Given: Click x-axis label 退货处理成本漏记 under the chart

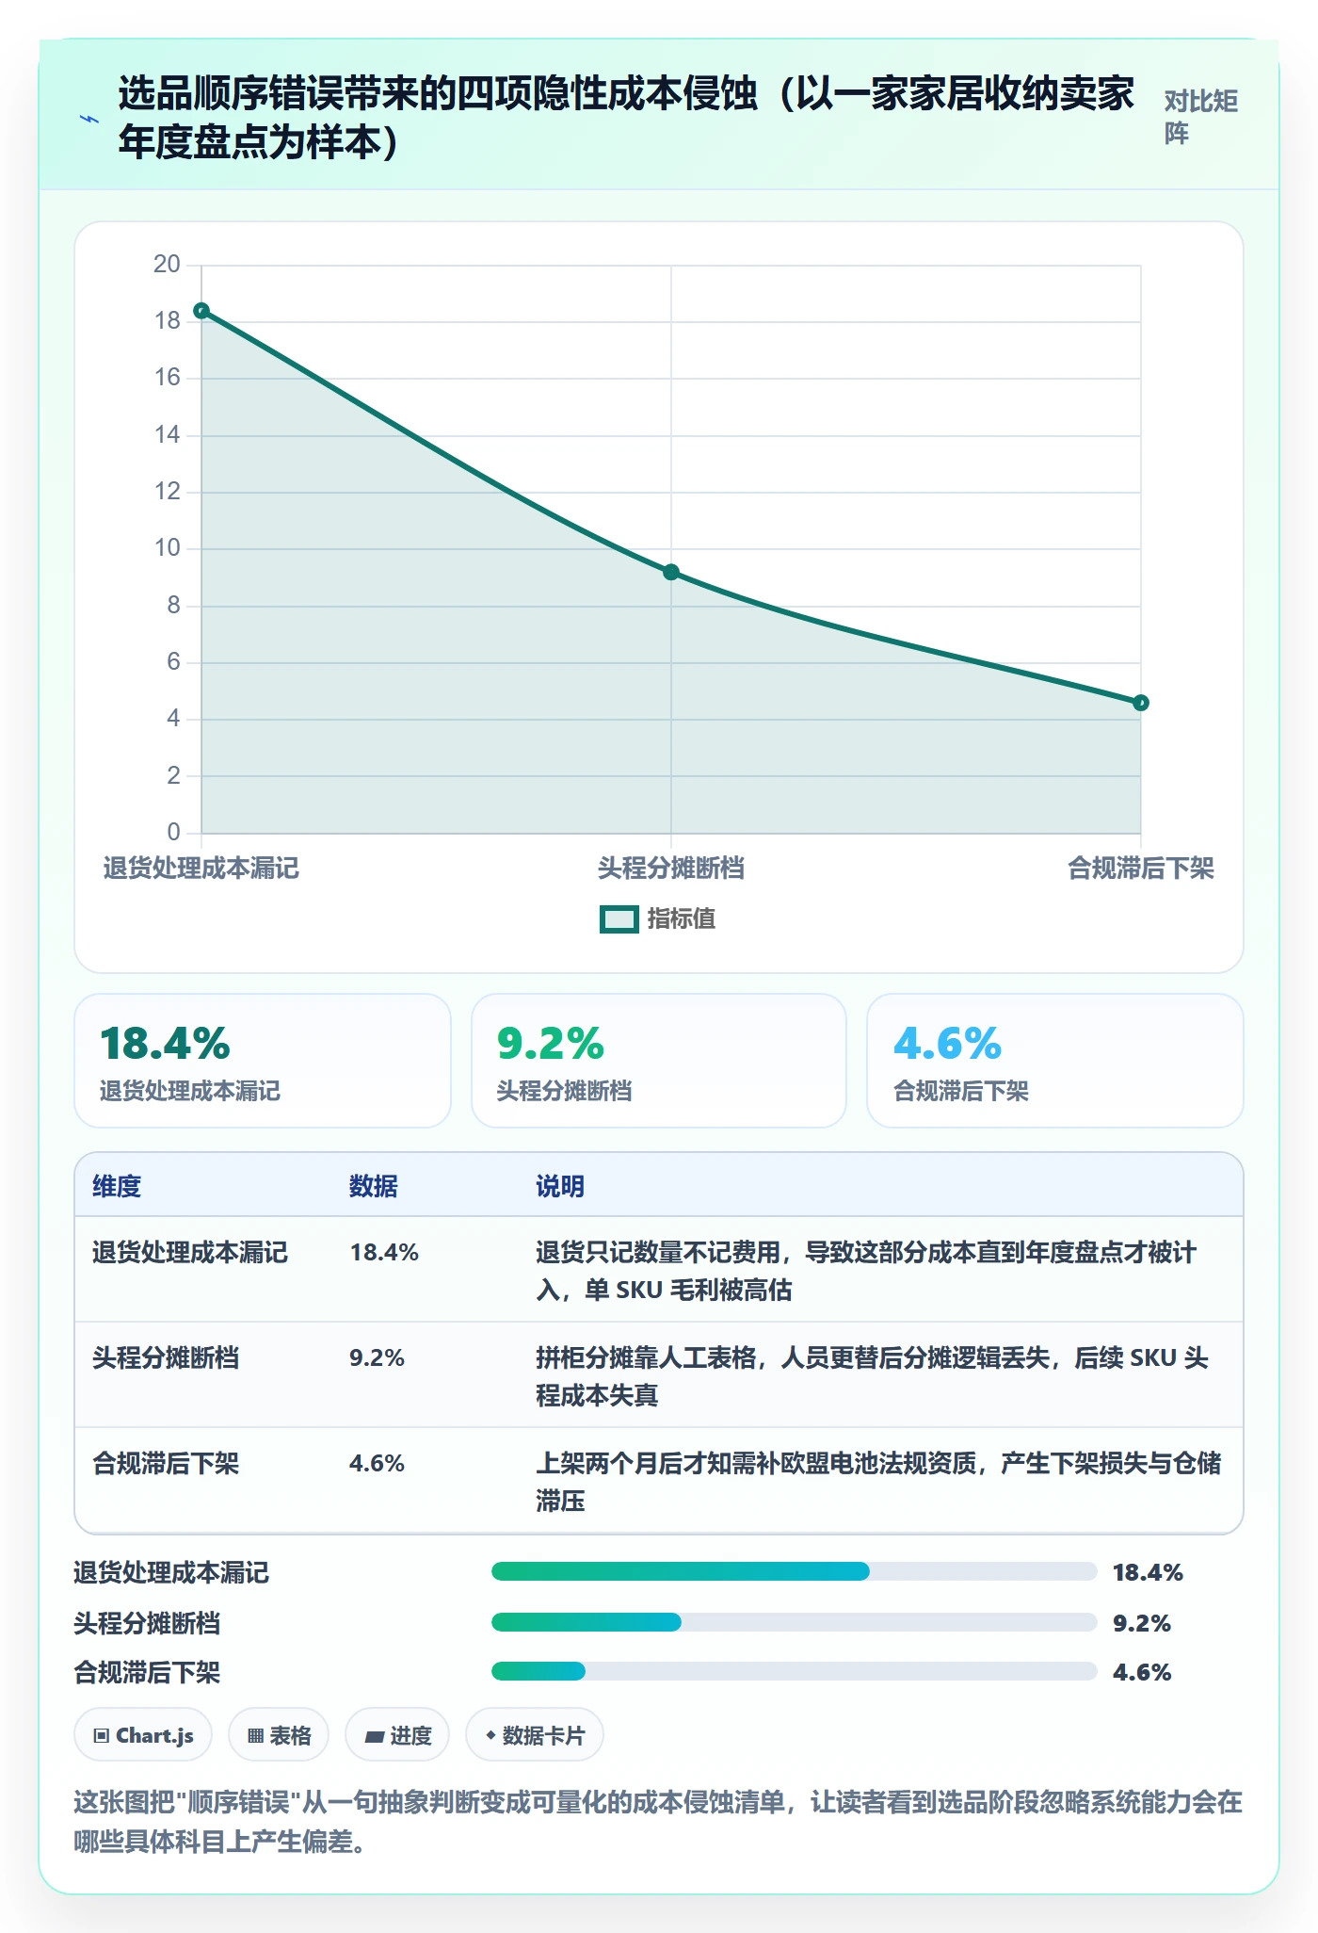Looking at the screenshot, I should tap(201, 868).
